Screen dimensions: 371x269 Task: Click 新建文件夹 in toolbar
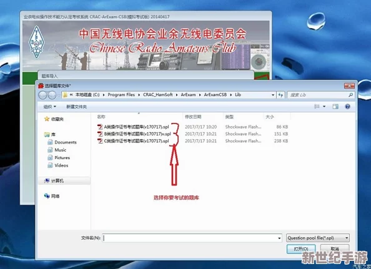[76, 107]
